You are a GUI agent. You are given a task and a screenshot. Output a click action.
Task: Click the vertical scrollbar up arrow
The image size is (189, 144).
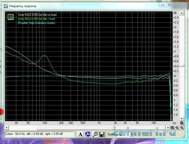click(182, 13)
